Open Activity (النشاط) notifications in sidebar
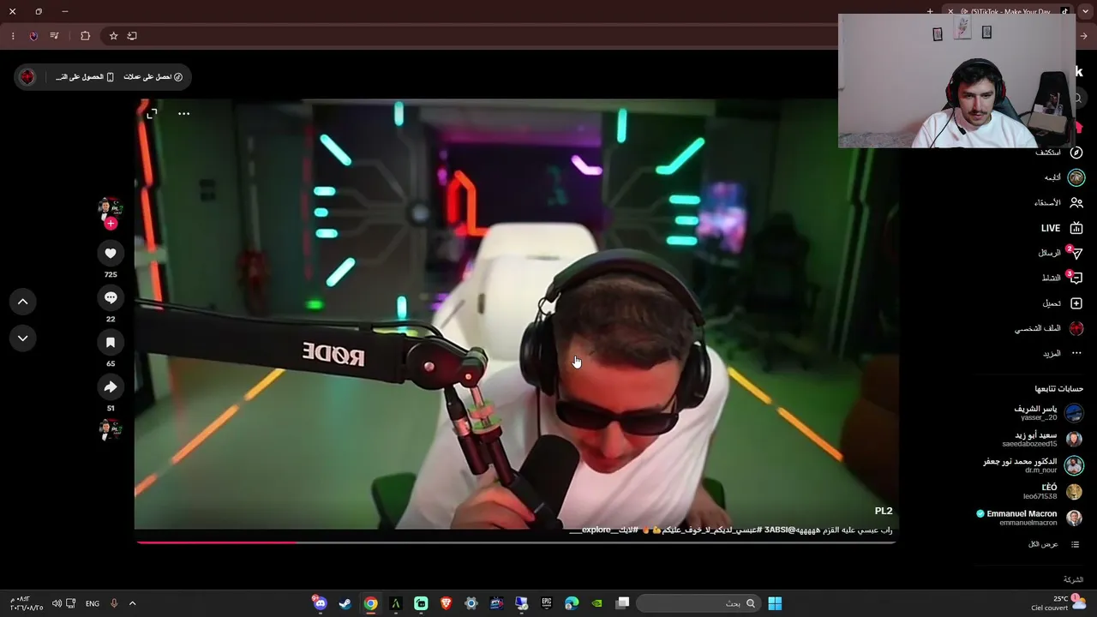Screen dimensions: 1097x617 point(1061,278)
